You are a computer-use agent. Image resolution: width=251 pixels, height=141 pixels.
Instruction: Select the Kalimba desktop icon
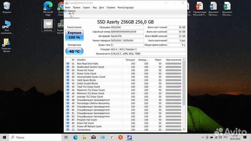48,25
